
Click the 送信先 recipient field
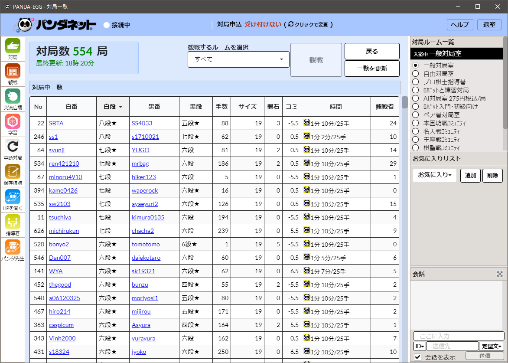tap(452, 346)
